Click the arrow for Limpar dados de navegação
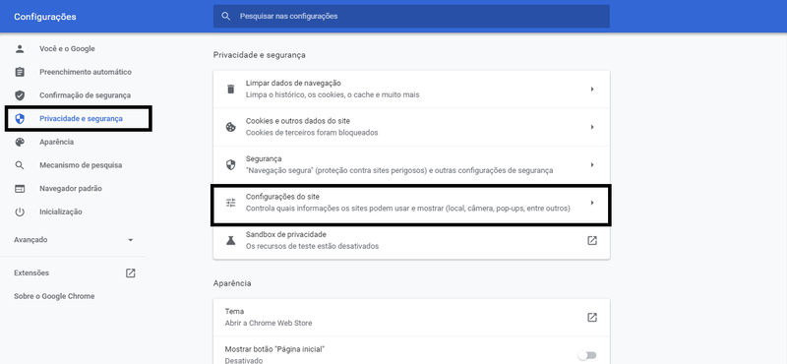Viewport: 787px width, 364px height. [x=592, y=89]
